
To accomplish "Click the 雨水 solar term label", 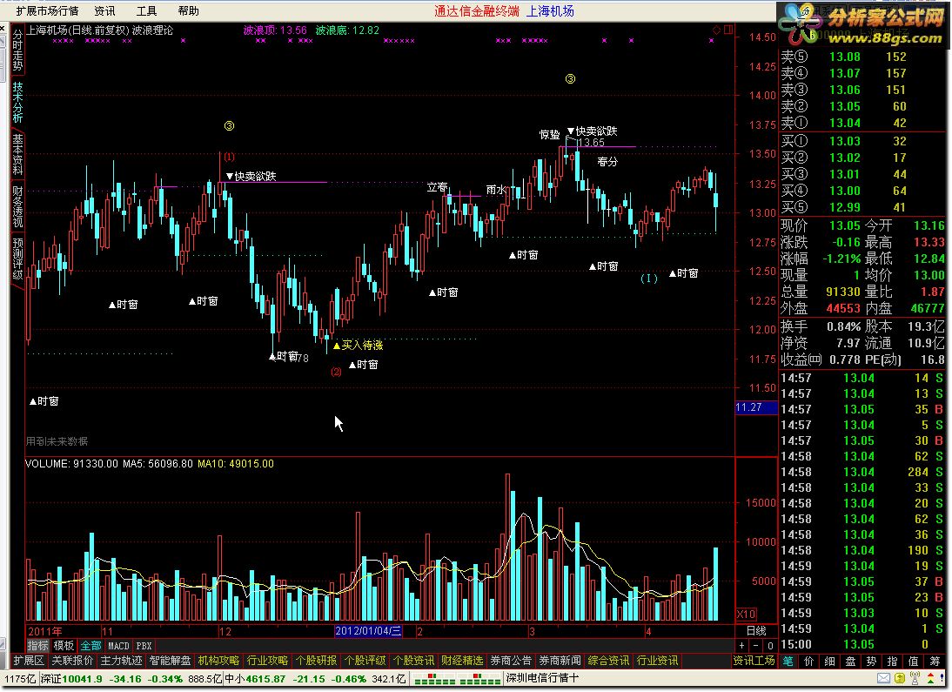I will click(x=496, y=190).
